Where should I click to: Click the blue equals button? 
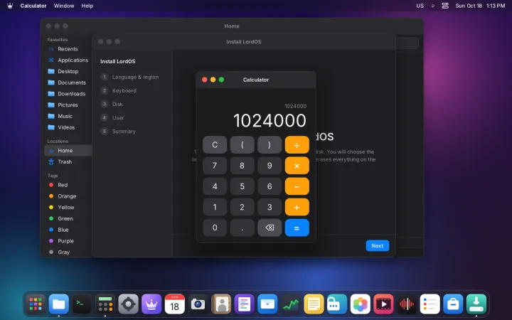coord(297,228)
